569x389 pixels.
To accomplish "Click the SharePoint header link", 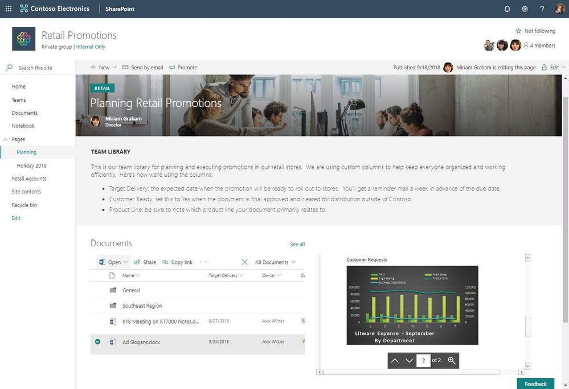I will pos(120,9).
